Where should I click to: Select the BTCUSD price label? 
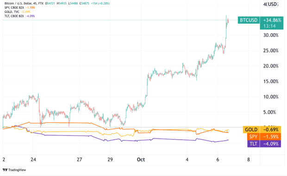coord(249,20)
